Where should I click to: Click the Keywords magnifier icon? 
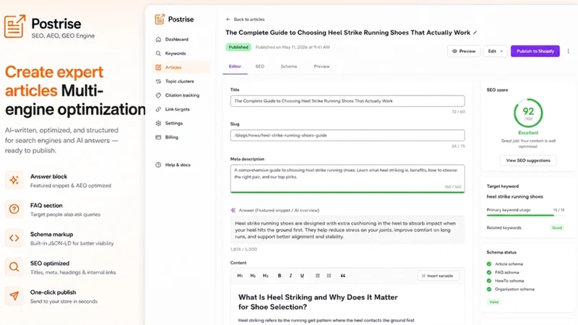coord(158,53)
